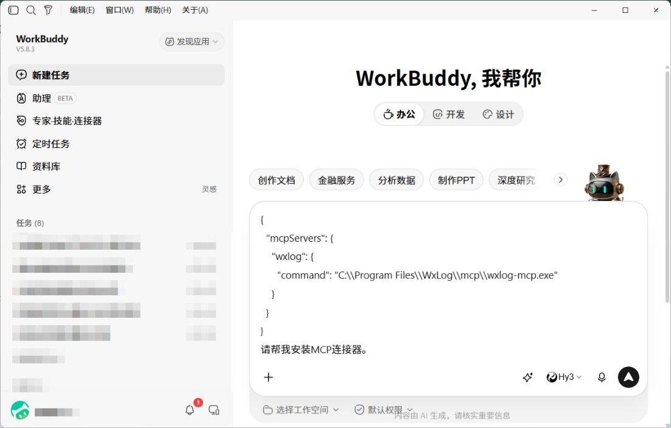The width and height of the screenshot is (671, 428).
Task: Start a 新建任务 new task
Action: click(x=116, y=75)
